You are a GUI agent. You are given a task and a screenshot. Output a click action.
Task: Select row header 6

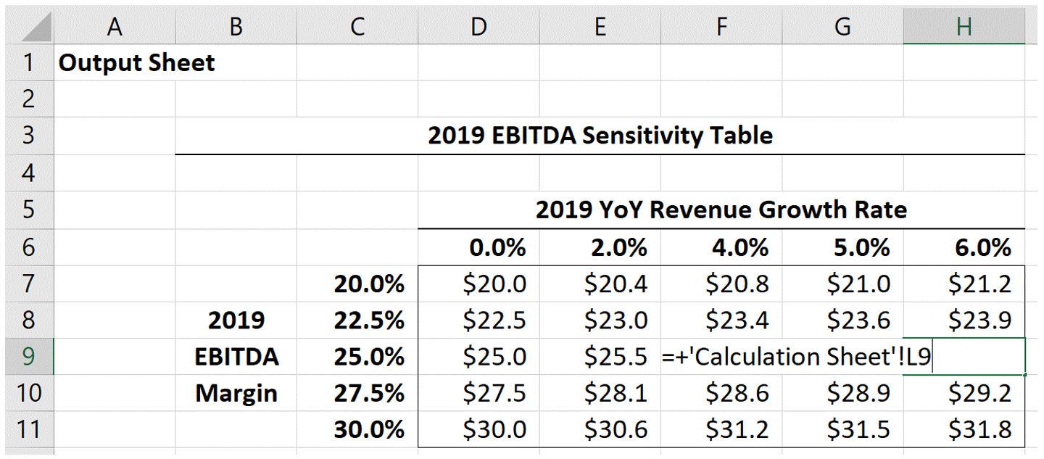[29, 247]
